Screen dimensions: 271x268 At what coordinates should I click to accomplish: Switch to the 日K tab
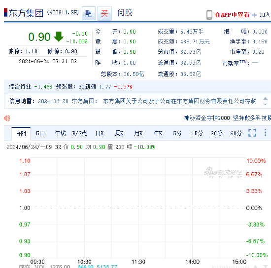pyautogui.click(x=100, y=133)
